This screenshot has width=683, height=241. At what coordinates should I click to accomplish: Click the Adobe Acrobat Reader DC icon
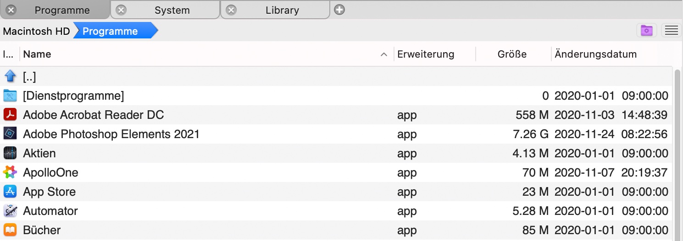tap(10, 115)
